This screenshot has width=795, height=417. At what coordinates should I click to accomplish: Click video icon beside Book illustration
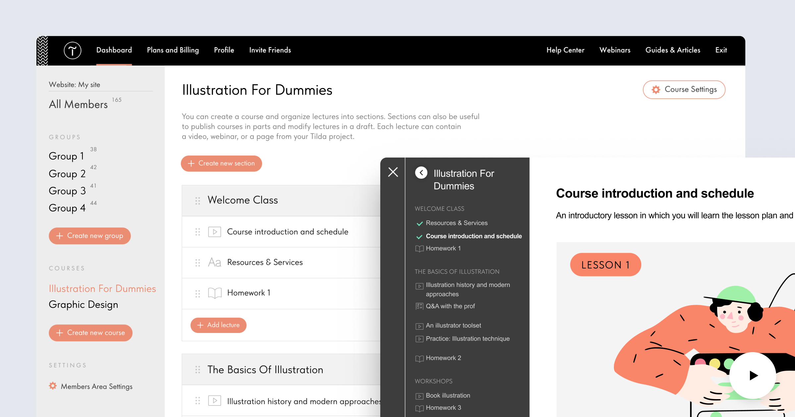[419, 396]
